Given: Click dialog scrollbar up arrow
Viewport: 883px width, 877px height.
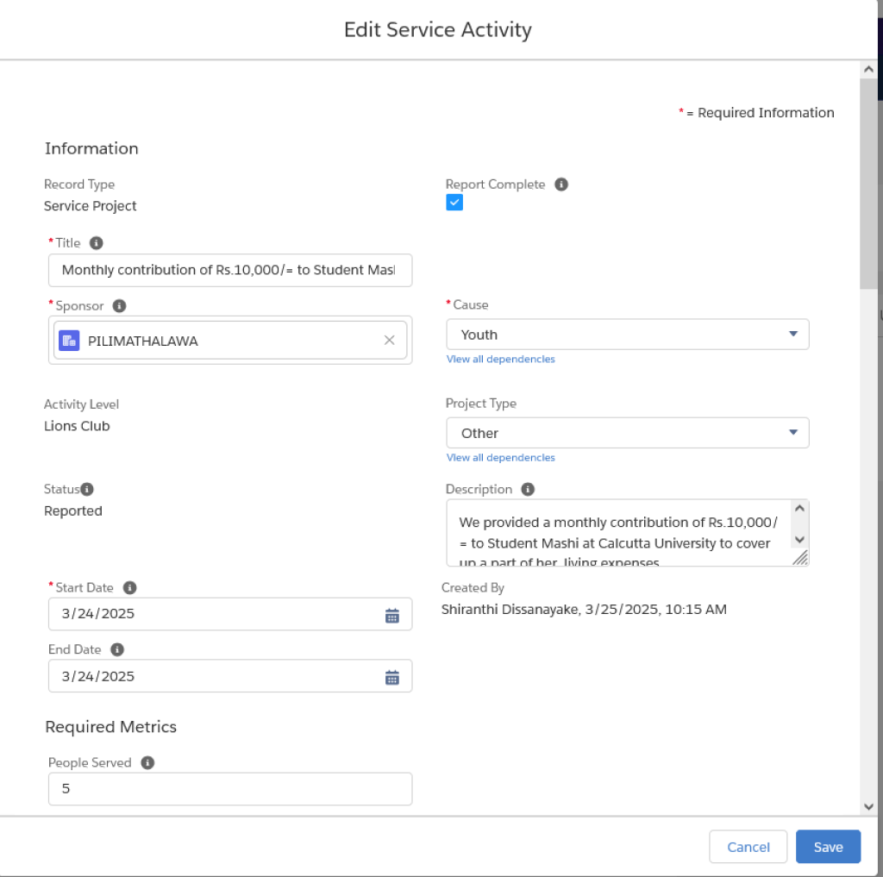Looking at the screenshot, I should (868, 69).
